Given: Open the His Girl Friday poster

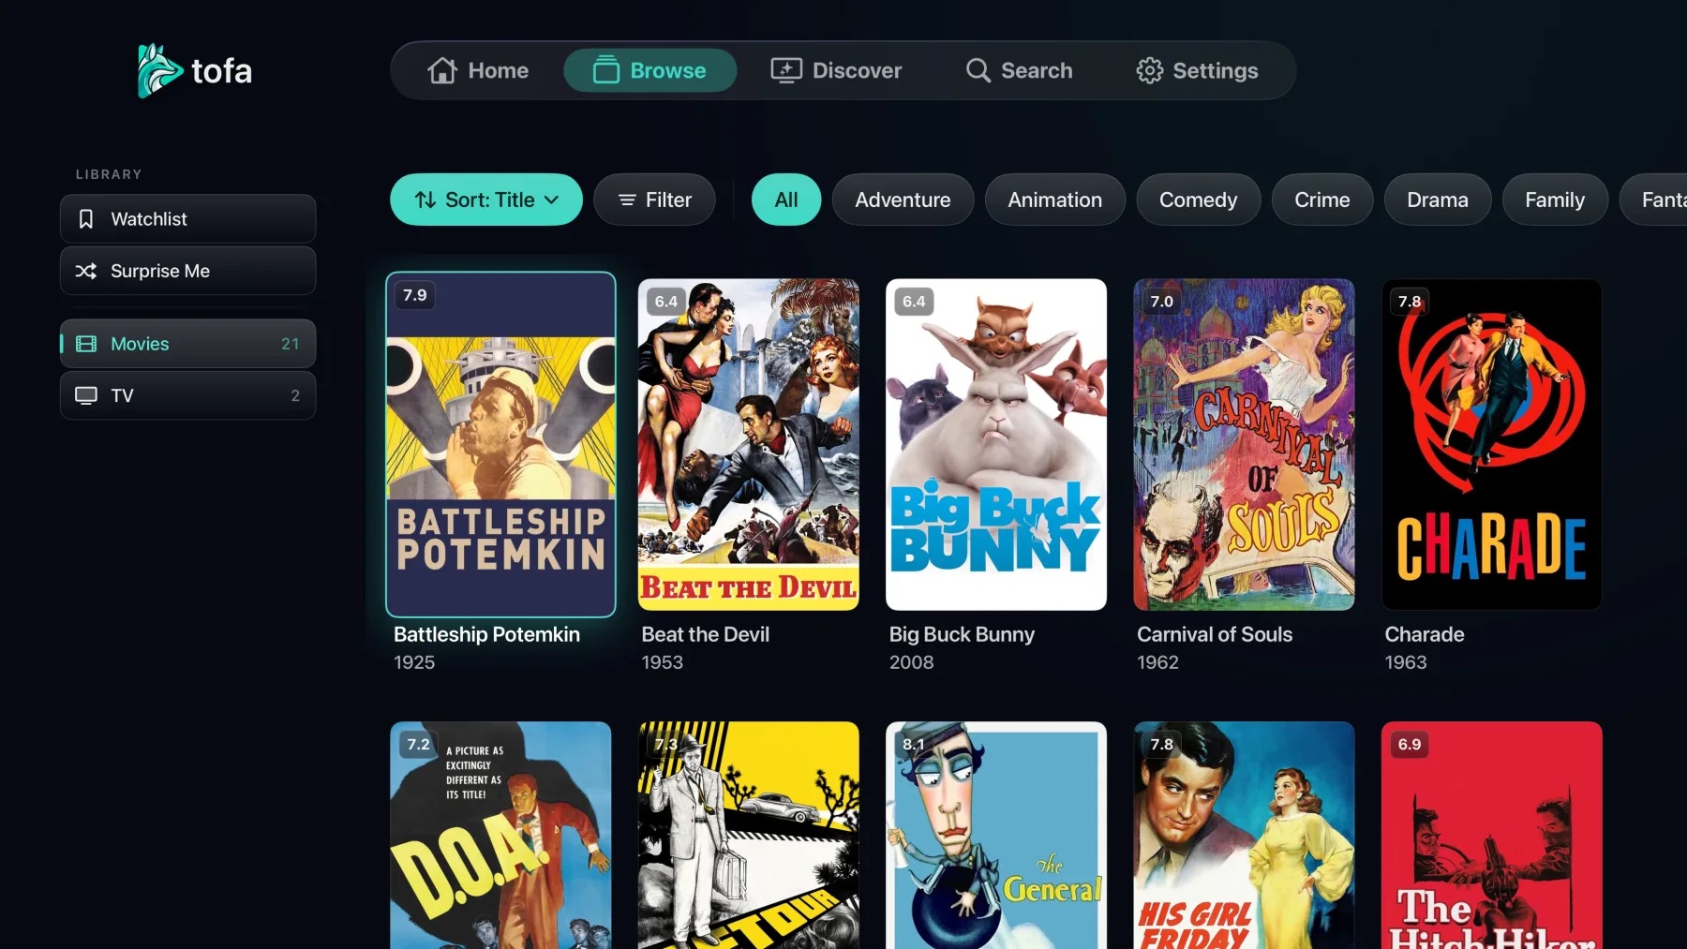Looking at the screenshot, I should [1244, 835].
